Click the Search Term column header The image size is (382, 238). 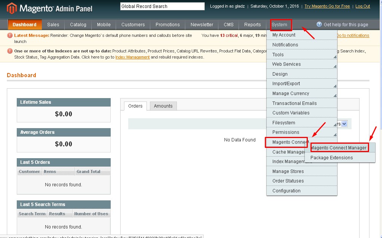[32, 214]
